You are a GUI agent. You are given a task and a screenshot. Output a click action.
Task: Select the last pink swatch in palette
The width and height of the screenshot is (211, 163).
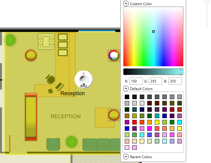point(134,147)
